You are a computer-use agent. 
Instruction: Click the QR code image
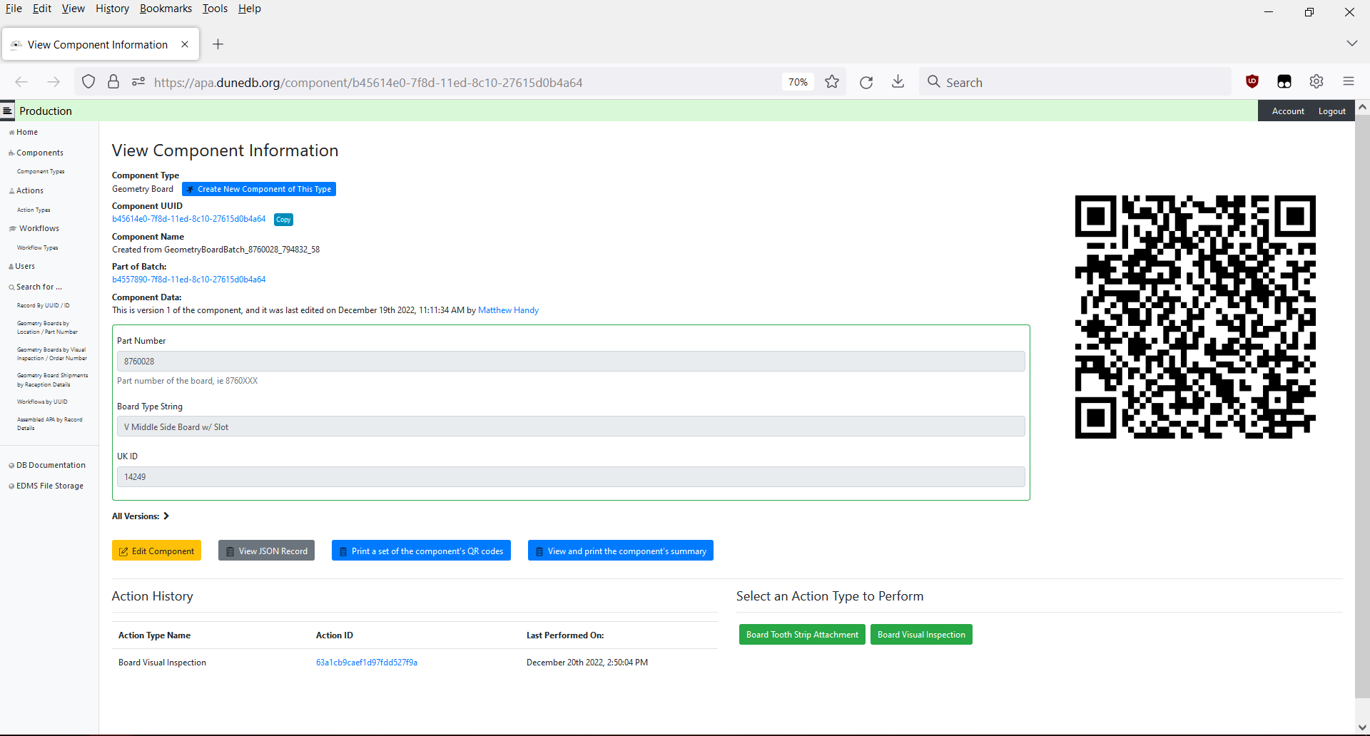click(x=1195, y=317)
